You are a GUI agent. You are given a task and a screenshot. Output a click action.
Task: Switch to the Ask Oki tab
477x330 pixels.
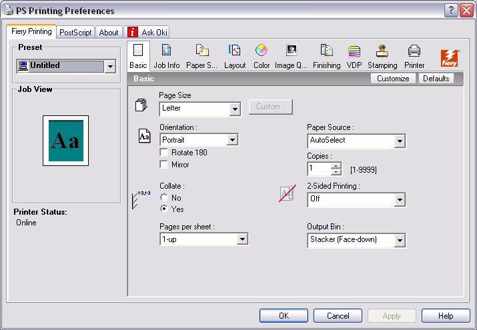(x=147, y=32)
